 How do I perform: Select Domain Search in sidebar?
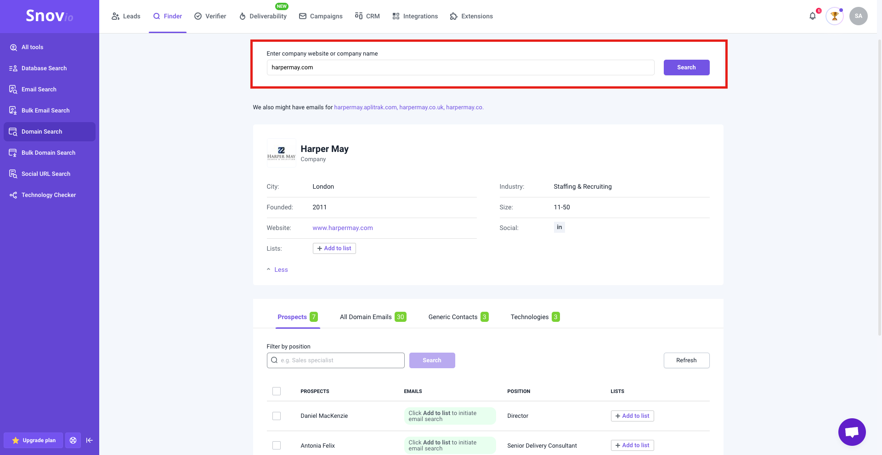tap(50, 132)
